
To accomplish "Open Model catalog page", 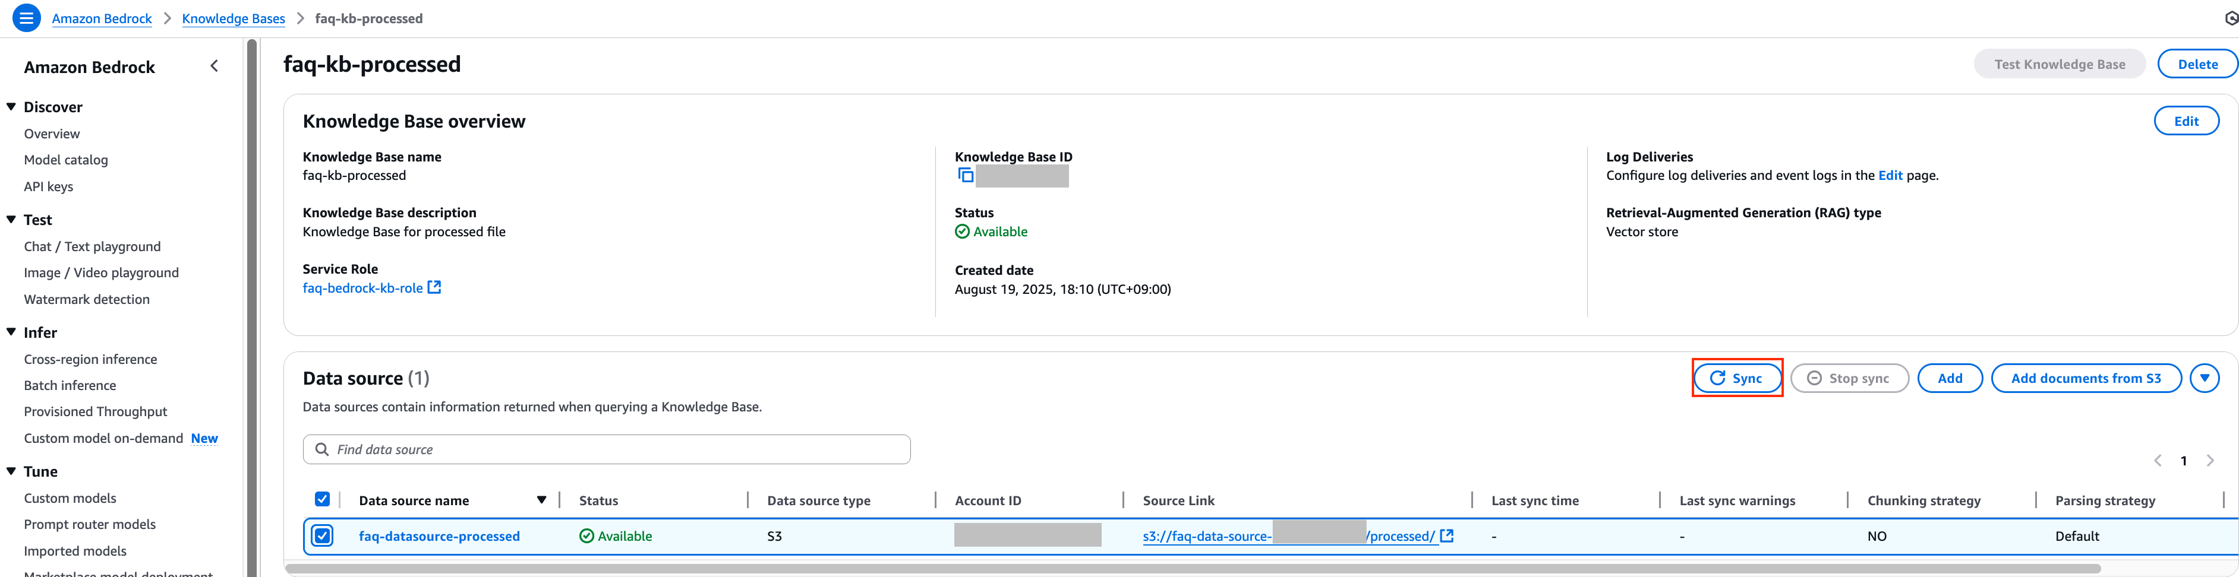I will coord(66,160).
